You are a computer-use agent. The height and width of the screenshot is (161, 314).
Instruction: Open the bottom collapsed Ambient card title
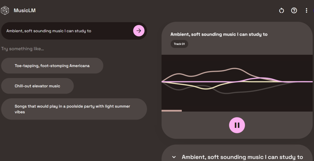242,157
